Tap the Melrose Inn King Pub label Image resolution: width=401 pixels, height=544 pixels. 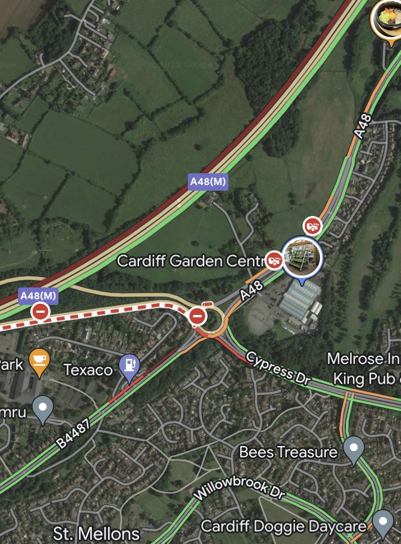pos(364,368)
